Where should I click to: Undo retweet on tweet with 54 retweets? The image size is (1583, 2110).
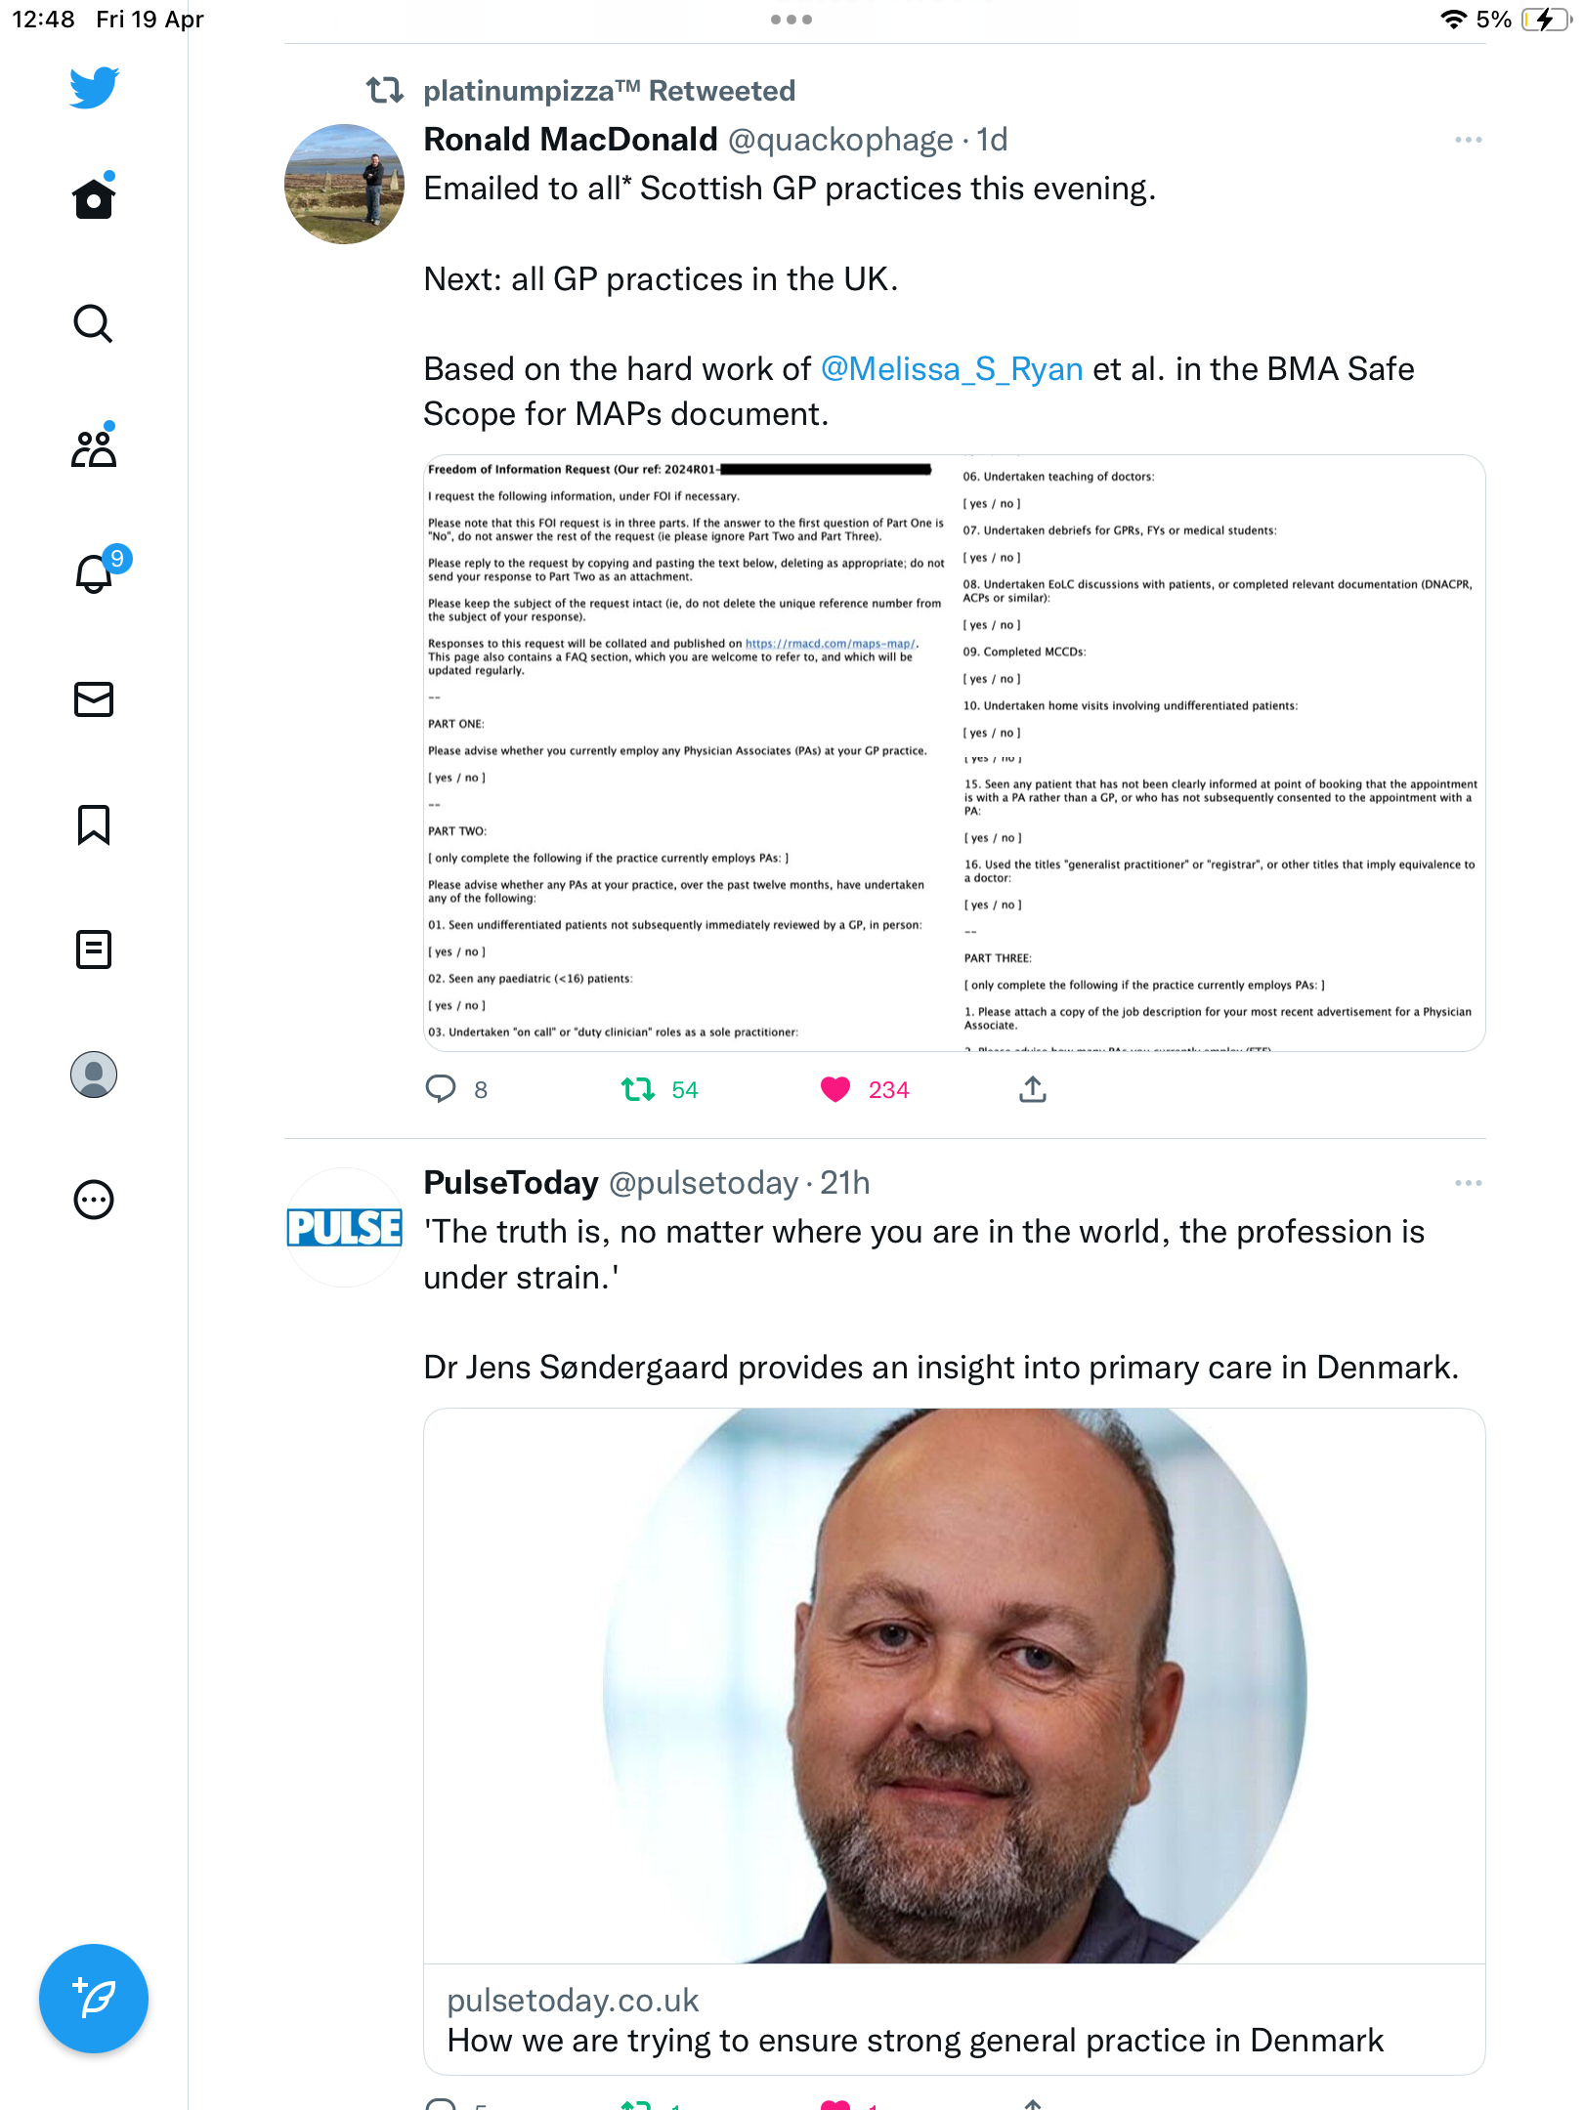(x=638, y=1089)
